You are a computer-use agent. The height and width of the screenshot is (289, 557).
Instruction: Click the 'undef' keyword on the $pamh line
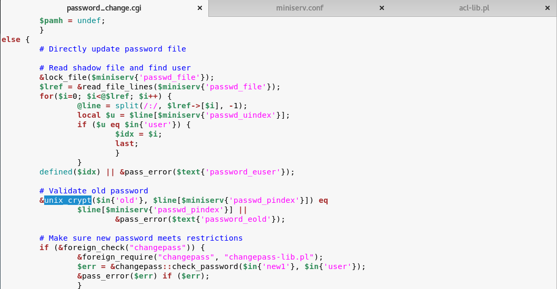[89, 20]
